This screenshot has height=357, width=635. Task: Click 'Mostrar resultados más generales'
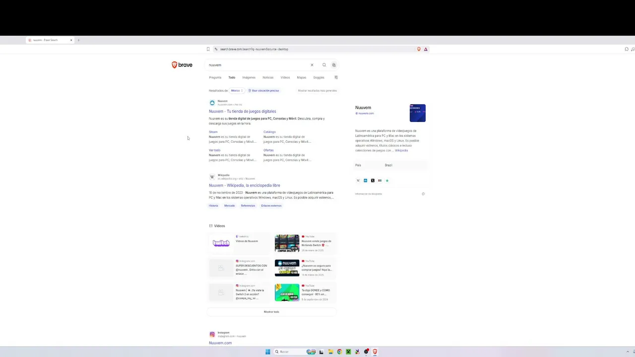pyautogui.click(x=317, y=91)
